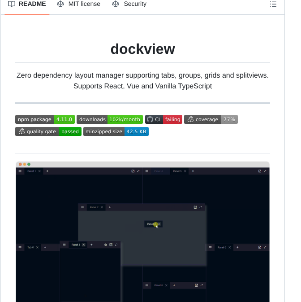Open the npm package 4.11.0 badge
301x302 pixels.
45,119
